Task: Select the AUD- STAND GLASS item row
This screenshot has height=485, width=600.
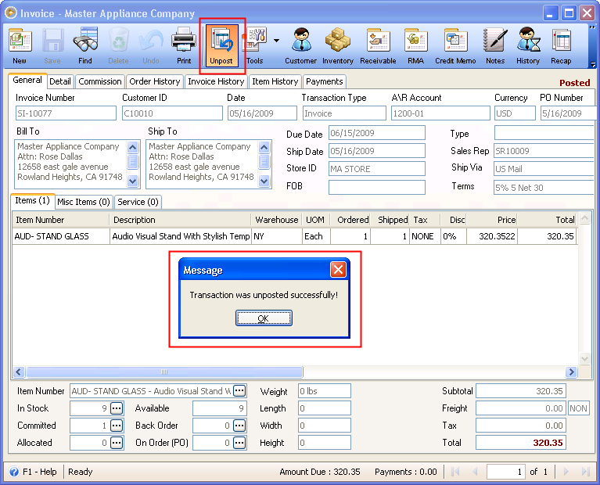Action: click(x=294, y=236)
